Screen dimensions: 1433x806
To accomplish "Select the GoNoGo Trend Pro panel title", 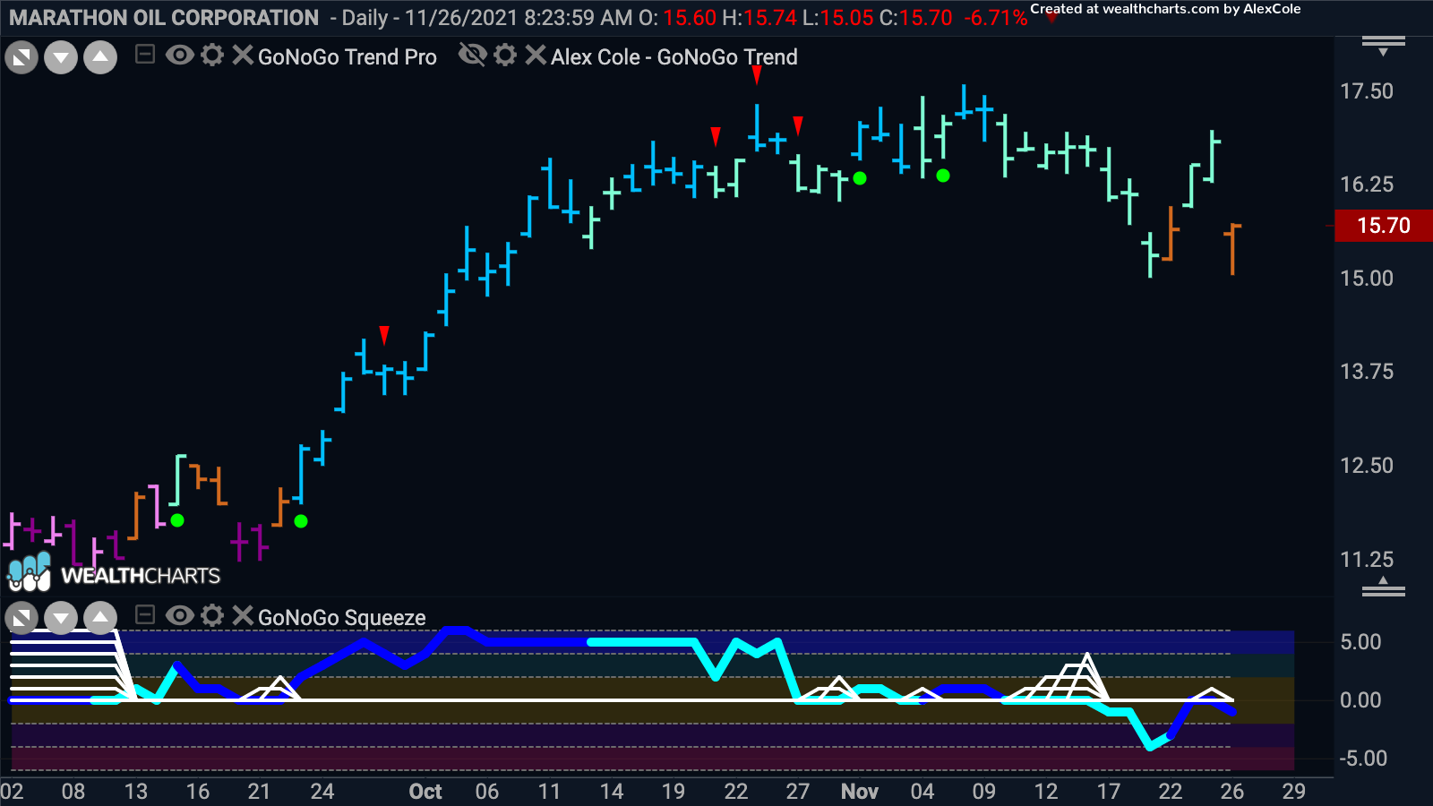I will 346,56.
